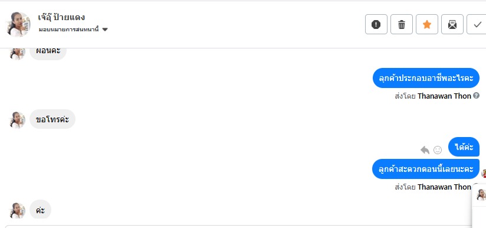486x228 pixels.
Task: Click the contact name เจ๊อุ๊ ป้ายแดง
Action: 61,17
